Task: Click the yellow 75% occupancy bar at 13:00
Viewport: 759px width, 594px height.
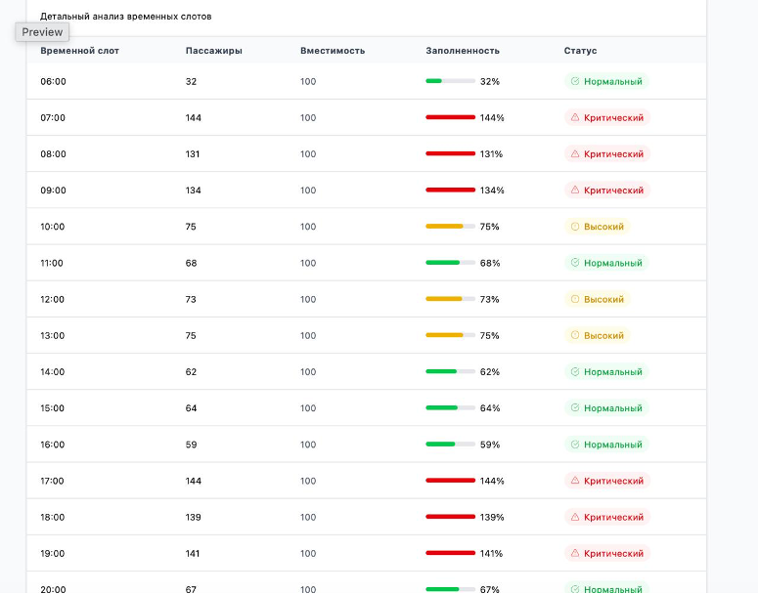Action: [x=445, y=335]
